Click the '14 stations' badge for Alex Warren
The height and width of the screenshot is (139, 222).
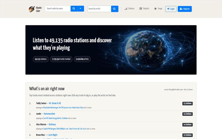point(187,125)
